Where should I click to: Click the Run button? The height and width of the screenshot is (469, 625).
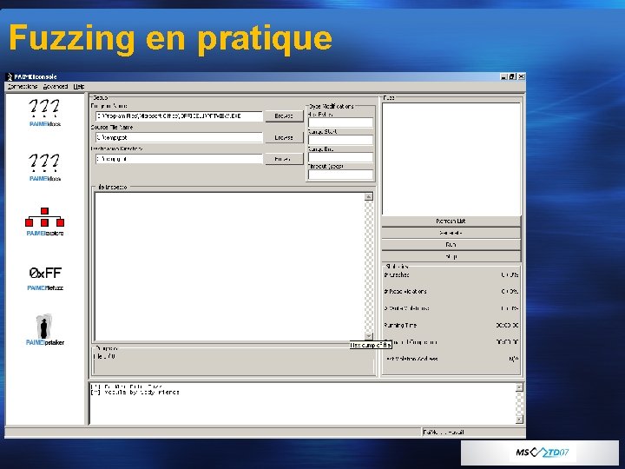[451, 245]
